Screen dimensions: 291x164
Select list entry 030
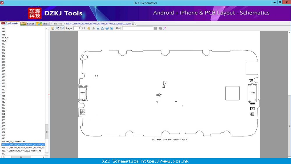(x=3, y=117)
